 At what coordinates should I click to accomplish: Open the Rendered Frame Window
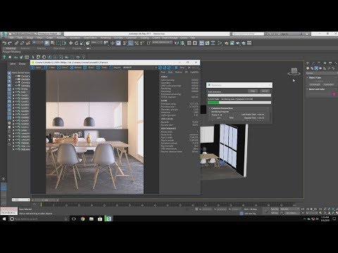coord(232,43)
